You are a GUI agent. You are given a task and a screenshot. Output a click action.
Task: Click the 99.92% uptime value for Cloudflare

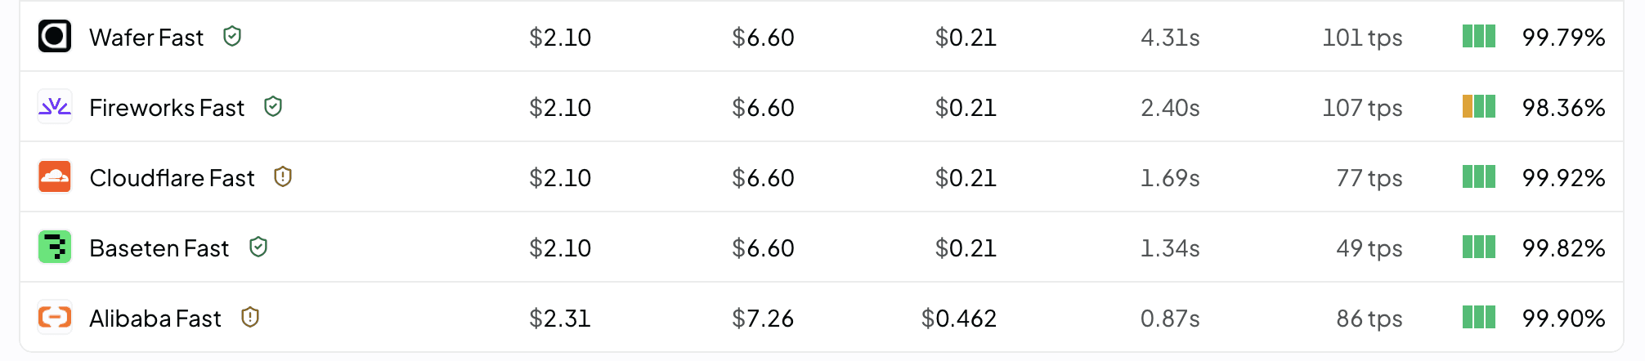(1563, 178)
